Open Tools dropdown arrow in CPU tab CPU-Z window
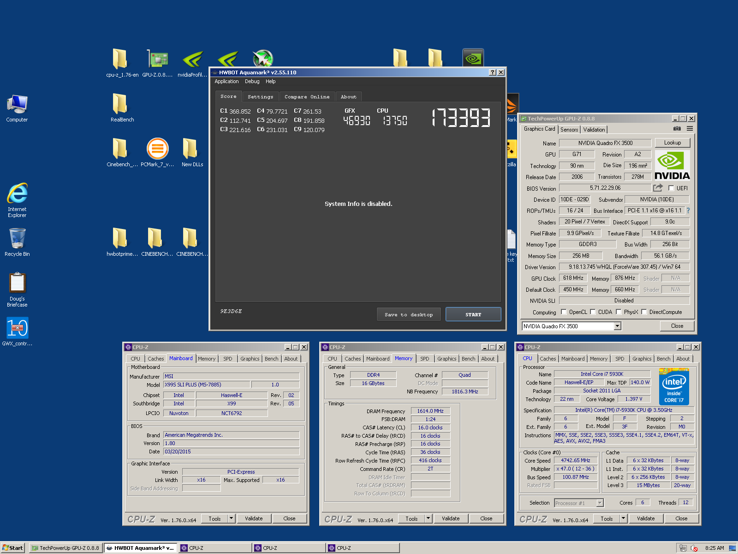 (x=624, y=518)
